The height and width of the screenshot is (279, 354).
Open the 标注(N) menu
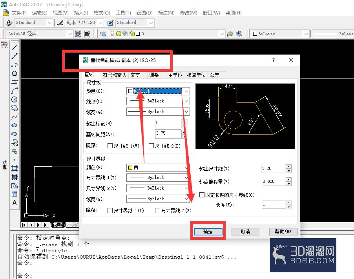(166, 13)
